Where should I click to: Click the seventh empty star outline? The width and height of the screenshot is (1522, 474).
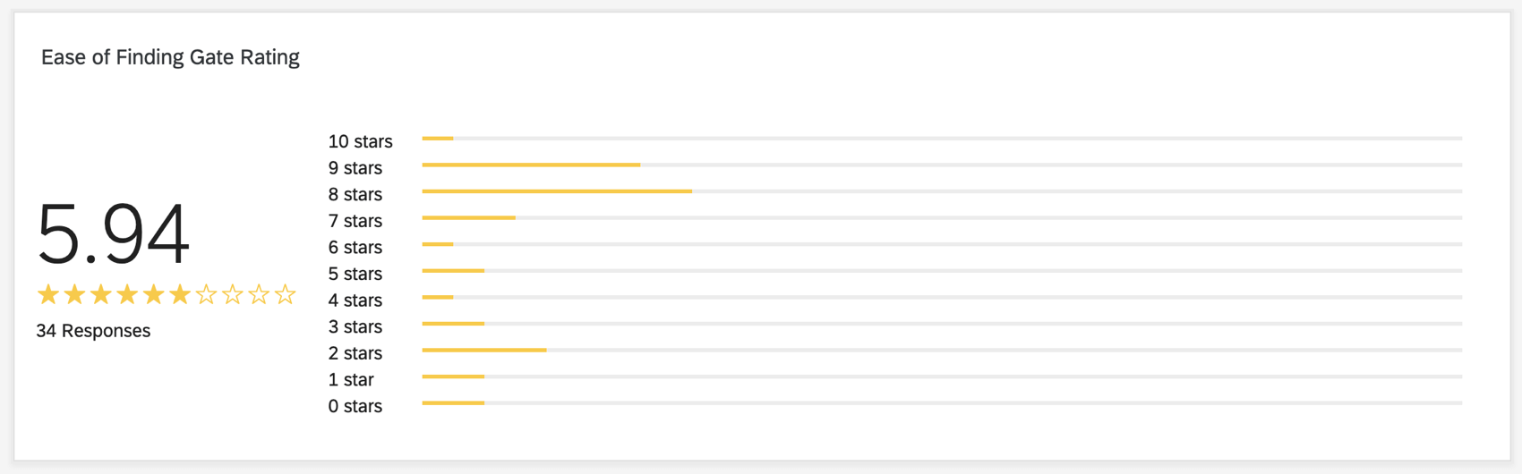tap(207, 294)
